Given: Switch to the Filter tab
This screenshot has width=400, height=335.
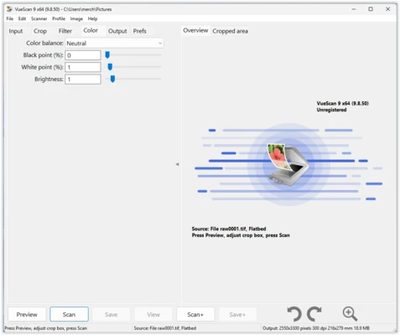Looking at the screenshot, I should 65,31.
